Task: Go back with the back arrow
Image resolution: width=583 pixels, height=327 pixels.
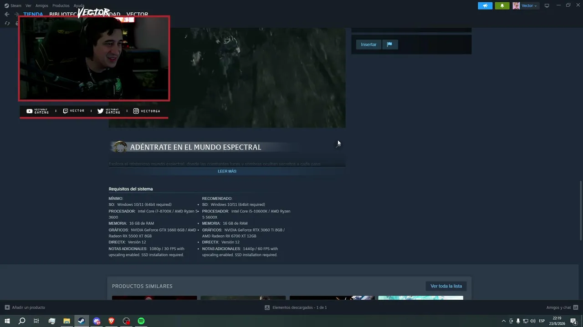Action: 7,14
